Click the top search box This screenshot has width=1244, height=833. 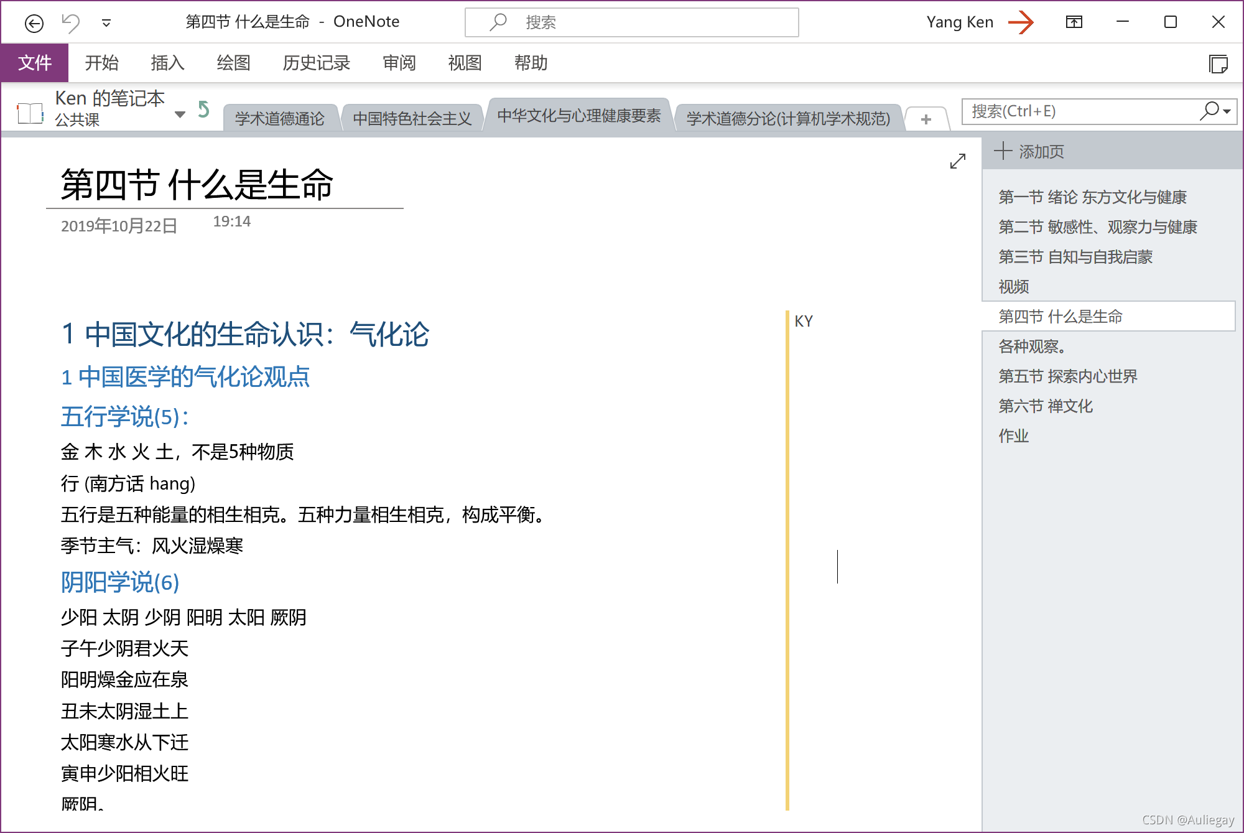[x=631, y=22]
